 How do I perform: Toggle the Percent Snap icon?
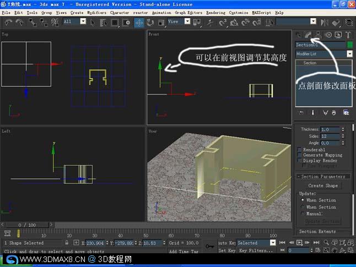[245, 22]
